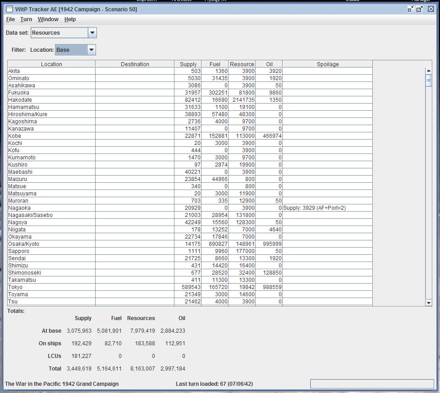Select the Resources data set combo box

(x=64, y=33)
